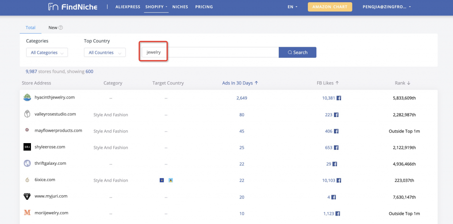Click the FindNiche logo
This screenshot has width=453, height=224.
(x=73, y=7)
